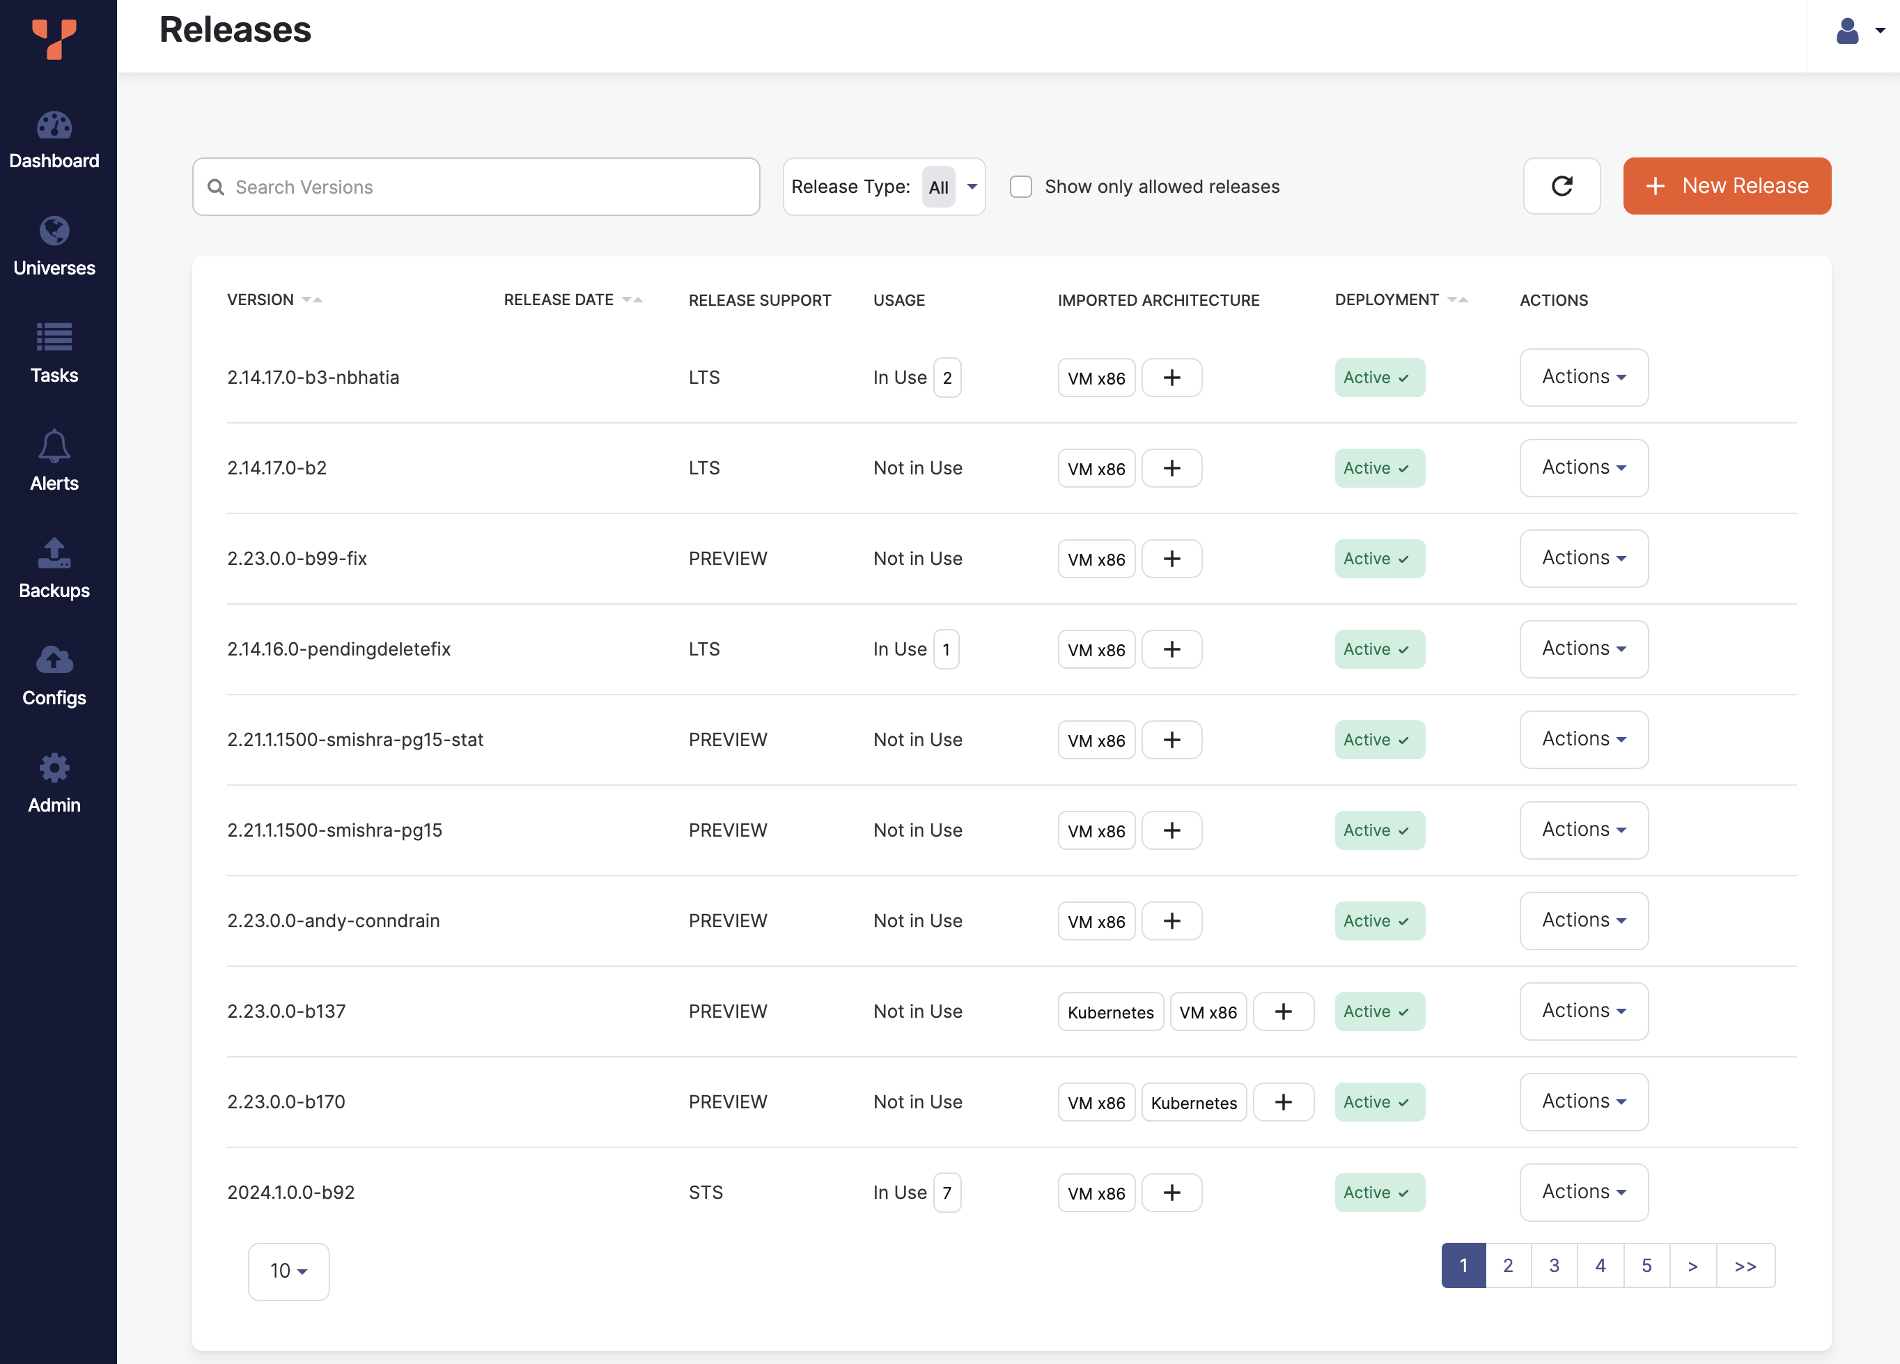Open the Alerts bell icon
1900x1364 pixels.
[54, 446]
